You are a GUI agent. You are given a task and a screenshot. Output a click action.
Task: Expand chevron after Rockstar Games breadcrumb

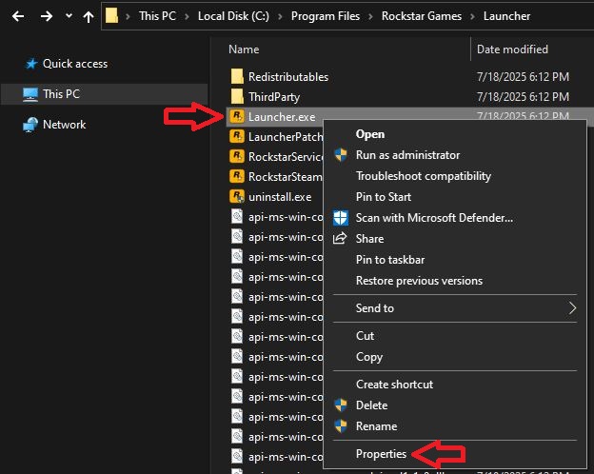coord(472,16)
